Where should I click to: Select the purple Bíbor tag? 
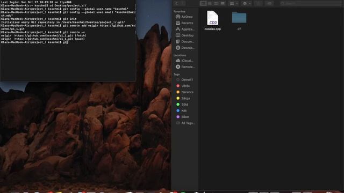point(183,117)
